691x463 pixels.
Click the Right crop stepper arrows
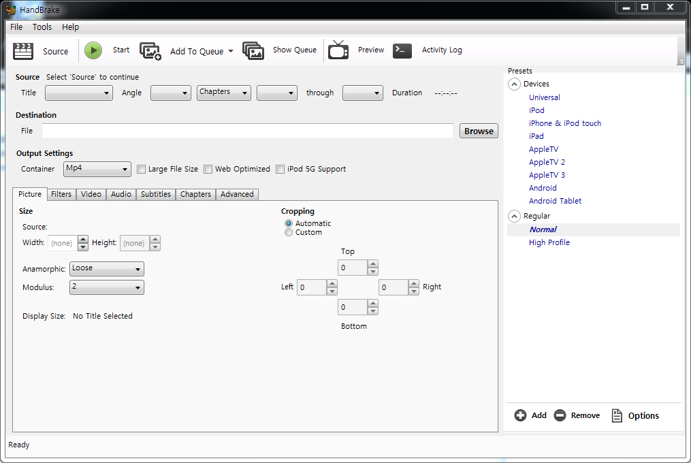(x=413, y=287)
